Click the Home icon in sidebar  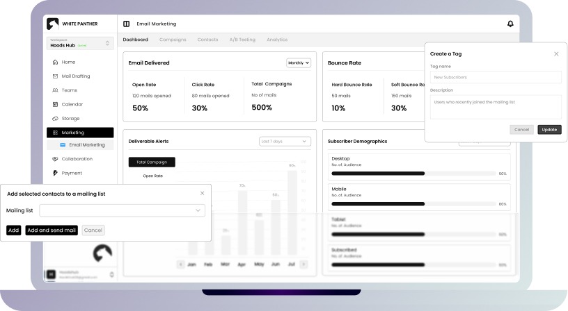(x=55, y=62)
